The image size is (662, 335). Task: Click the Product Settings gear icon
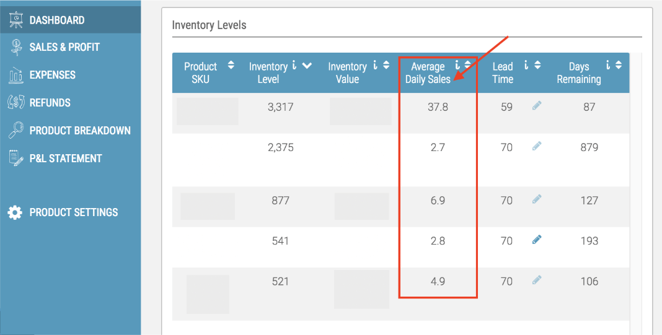tap(15, 212)
